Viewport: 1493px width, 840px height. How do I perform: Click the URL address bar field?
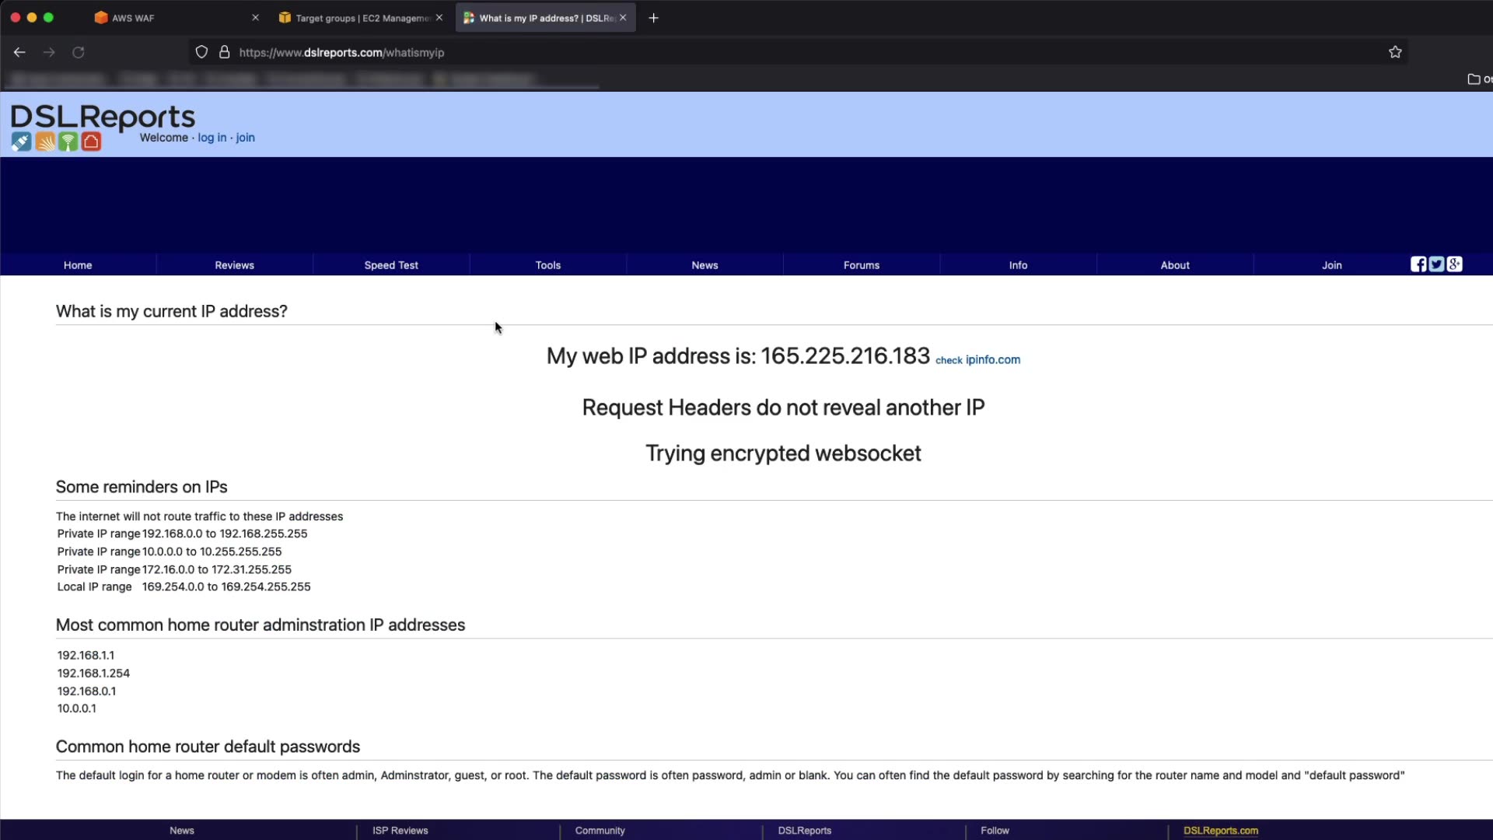700,52
